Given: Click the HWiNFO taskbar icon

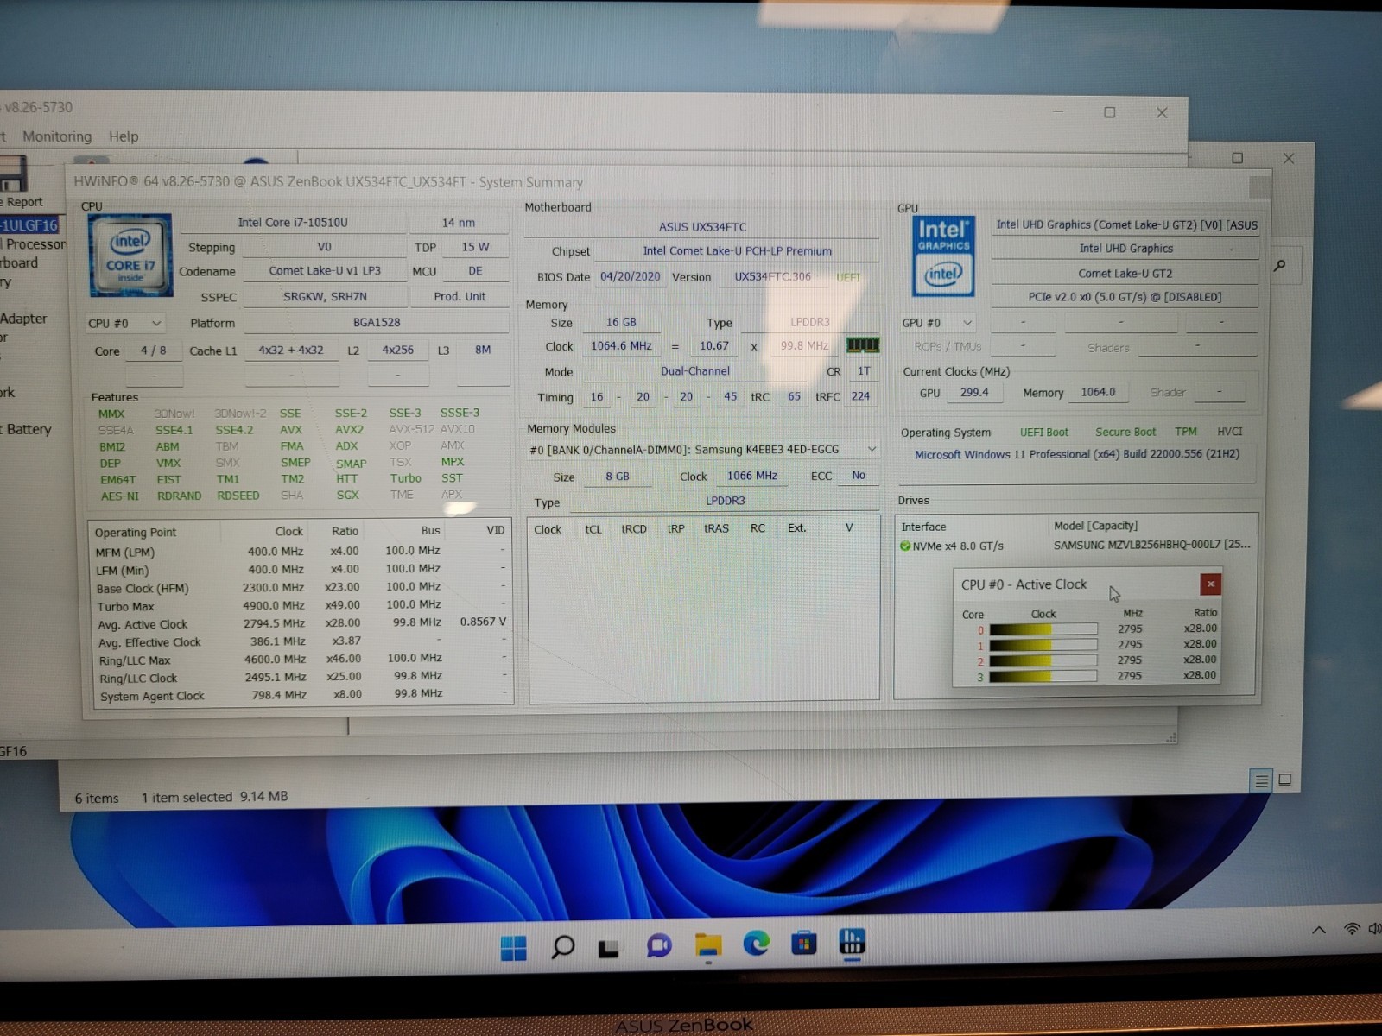Looking at the screenshot, I should (852, 942).
